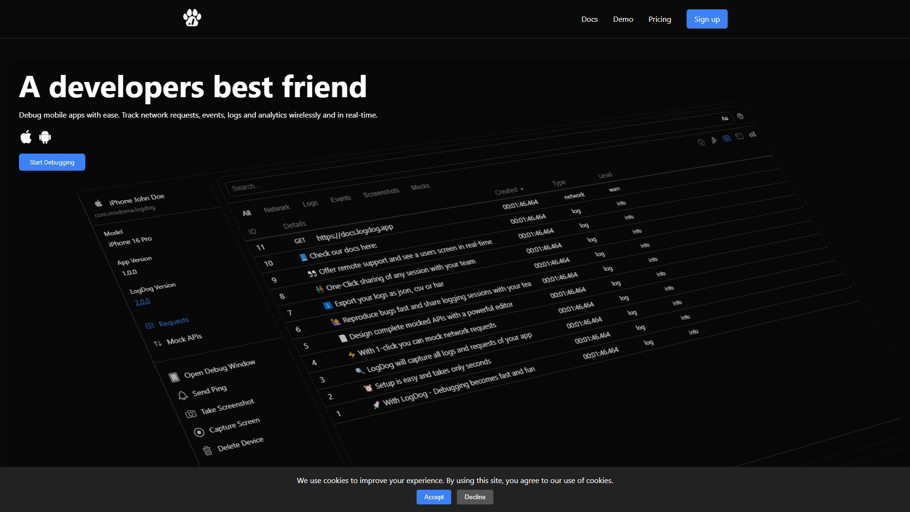
Task: Select the blue table view icon
Action: (x=727, y=138)
